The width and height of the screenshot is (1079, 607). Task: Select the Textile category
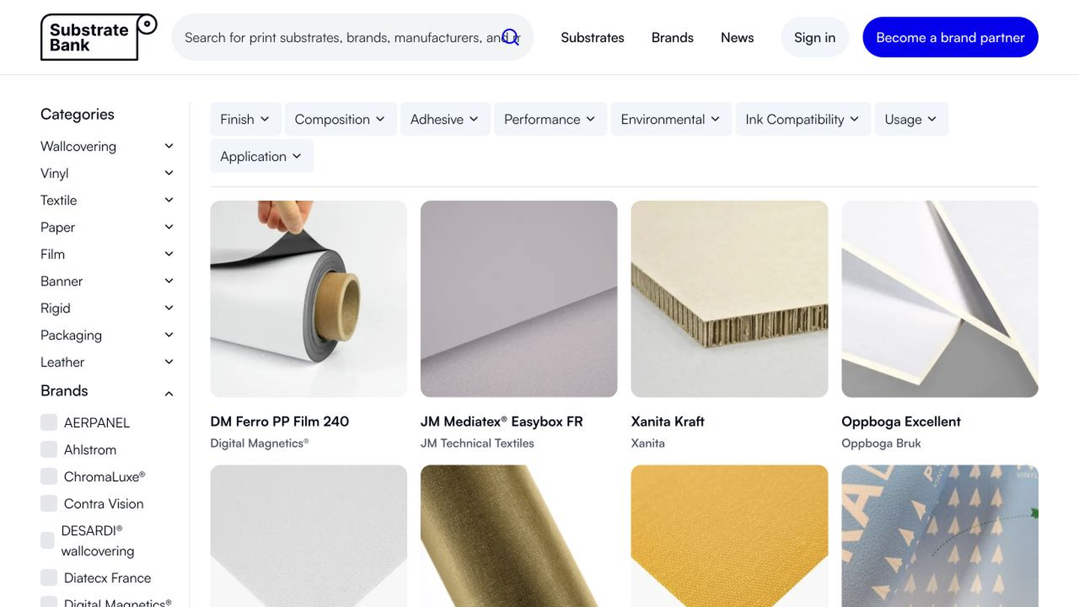[58, 200]
